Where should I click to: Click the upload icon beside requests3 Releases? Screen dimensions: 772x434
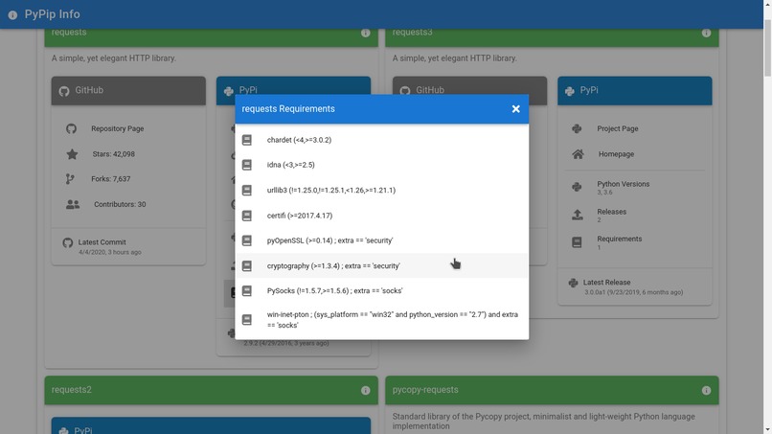click(x=577, y=215)
